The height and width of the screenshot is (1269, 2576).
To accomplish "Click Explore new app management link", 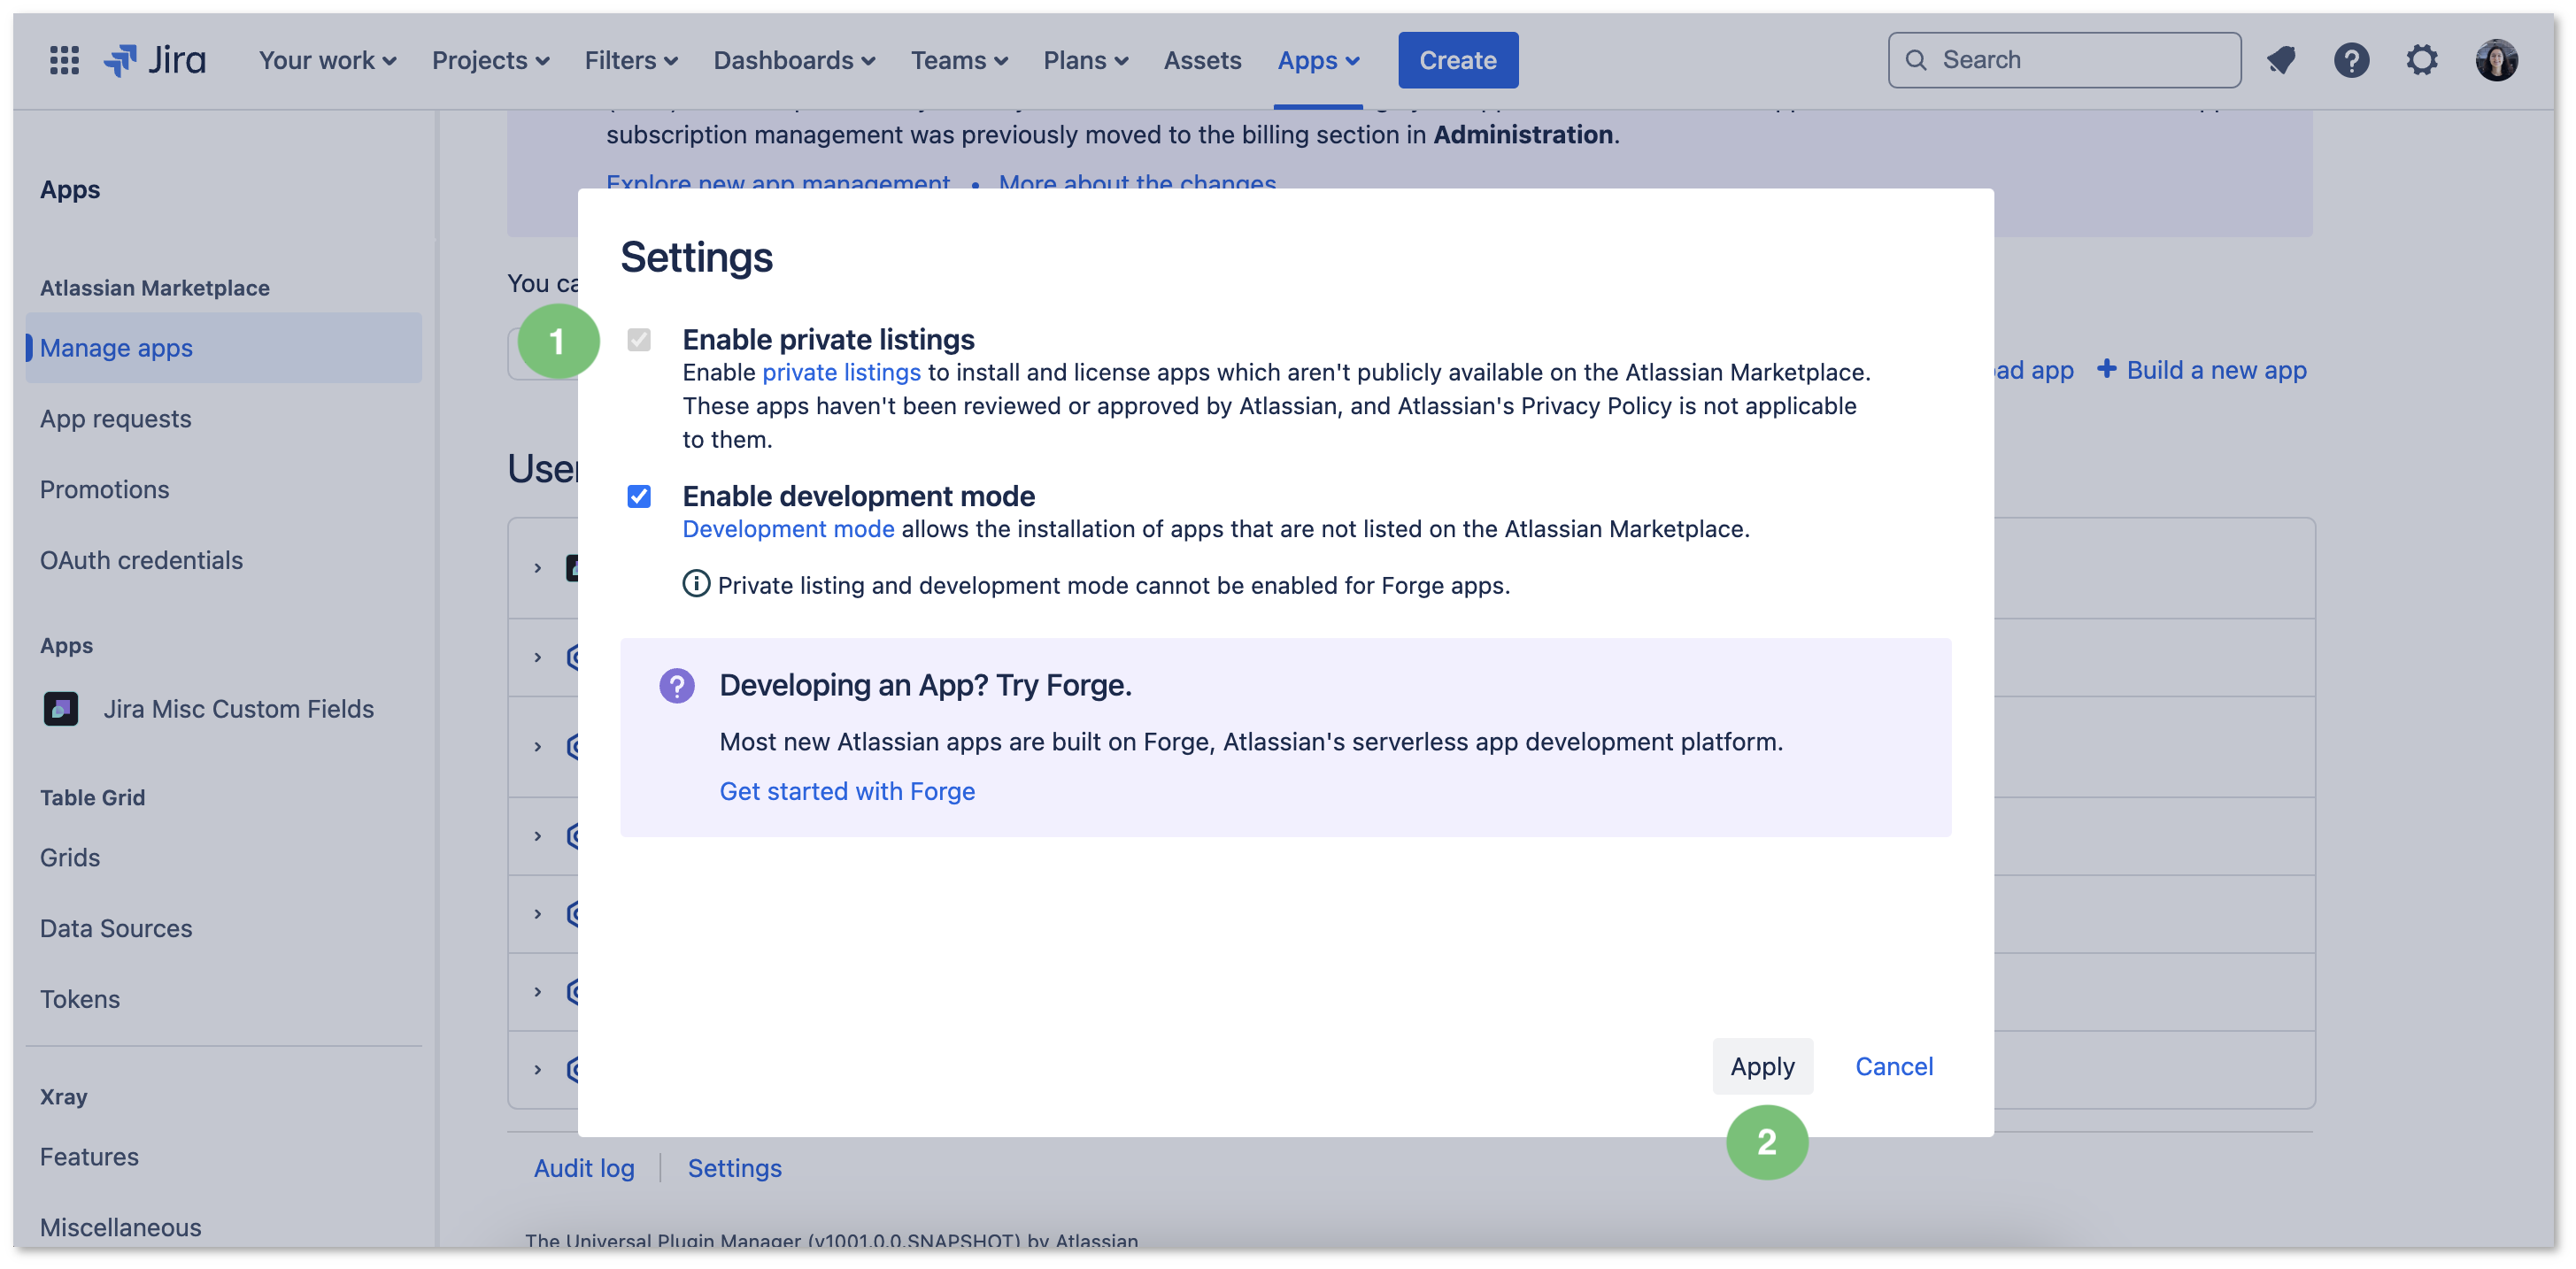I will [x=778, y=182].
